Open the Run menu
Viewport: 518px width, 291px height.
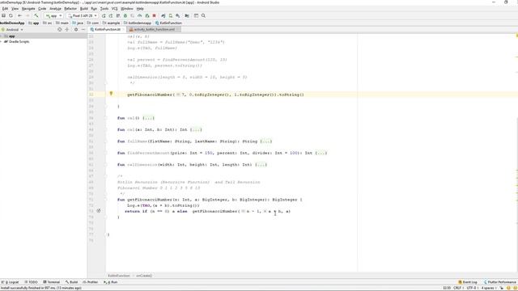tap(94, 9)
